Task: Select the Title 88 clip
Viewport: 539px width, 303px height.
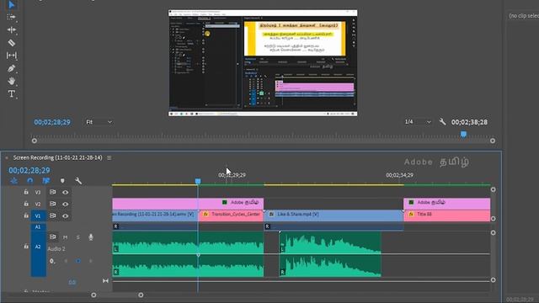Action: tap(447, 215)
